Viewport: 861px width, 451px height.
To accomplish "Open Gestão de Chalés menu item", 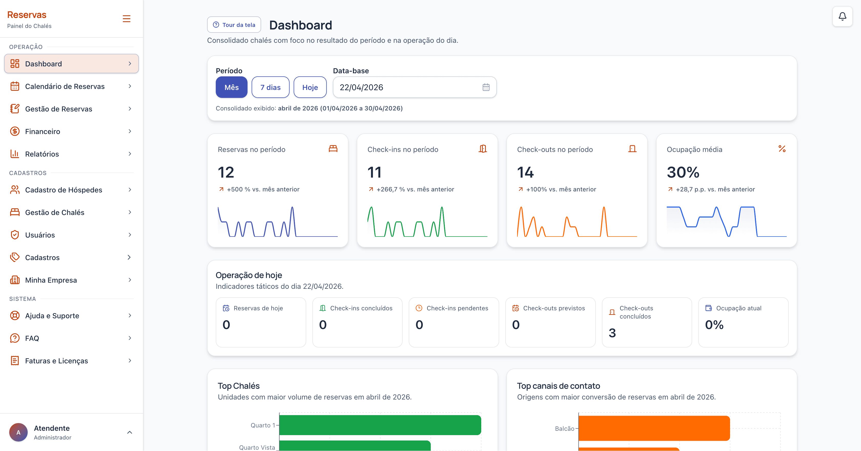I will (x=71, y=212).
